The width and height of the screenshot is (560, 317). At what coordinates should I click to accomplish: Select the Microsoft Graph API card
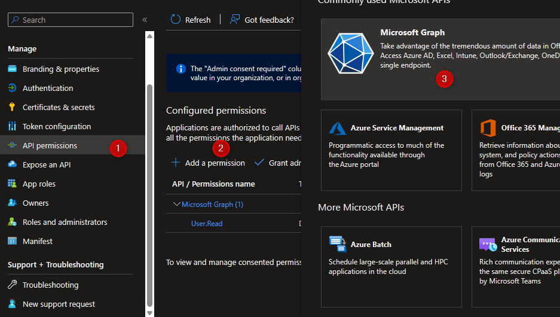(440, 59)
